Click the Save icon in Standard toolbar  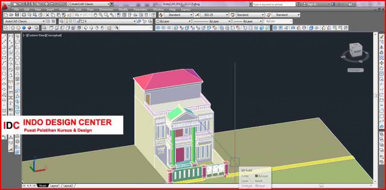tap(17, 15)
